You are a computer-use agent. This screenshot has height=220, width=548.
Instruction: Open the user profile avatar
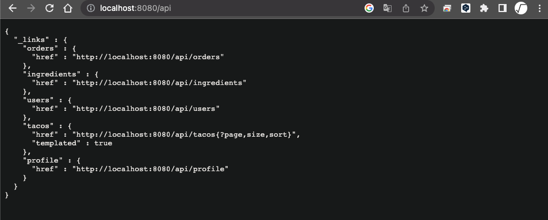coord(521,9)
